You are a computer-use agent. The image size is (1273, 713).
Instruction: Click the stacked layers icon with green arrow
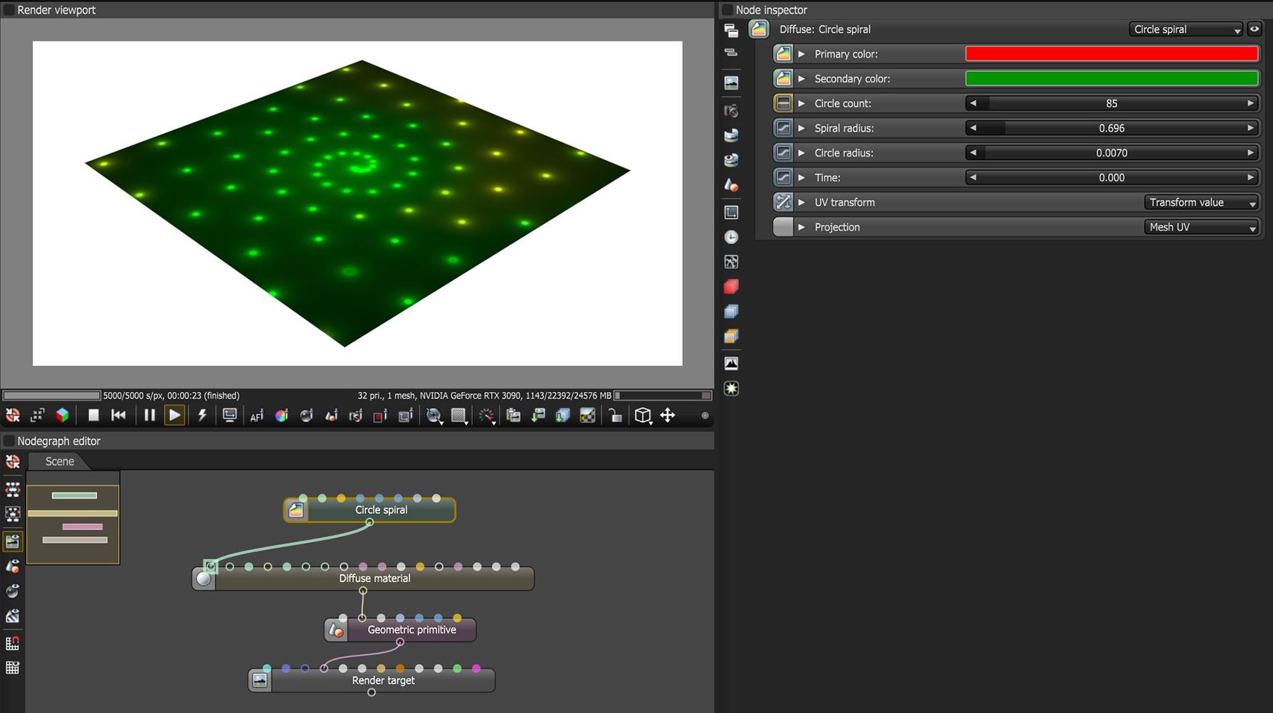pyautogui.click(x=562, y=416)
